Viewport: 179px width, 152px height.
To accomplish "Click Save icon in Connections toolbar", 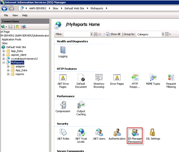I will [x=10, y=27].
